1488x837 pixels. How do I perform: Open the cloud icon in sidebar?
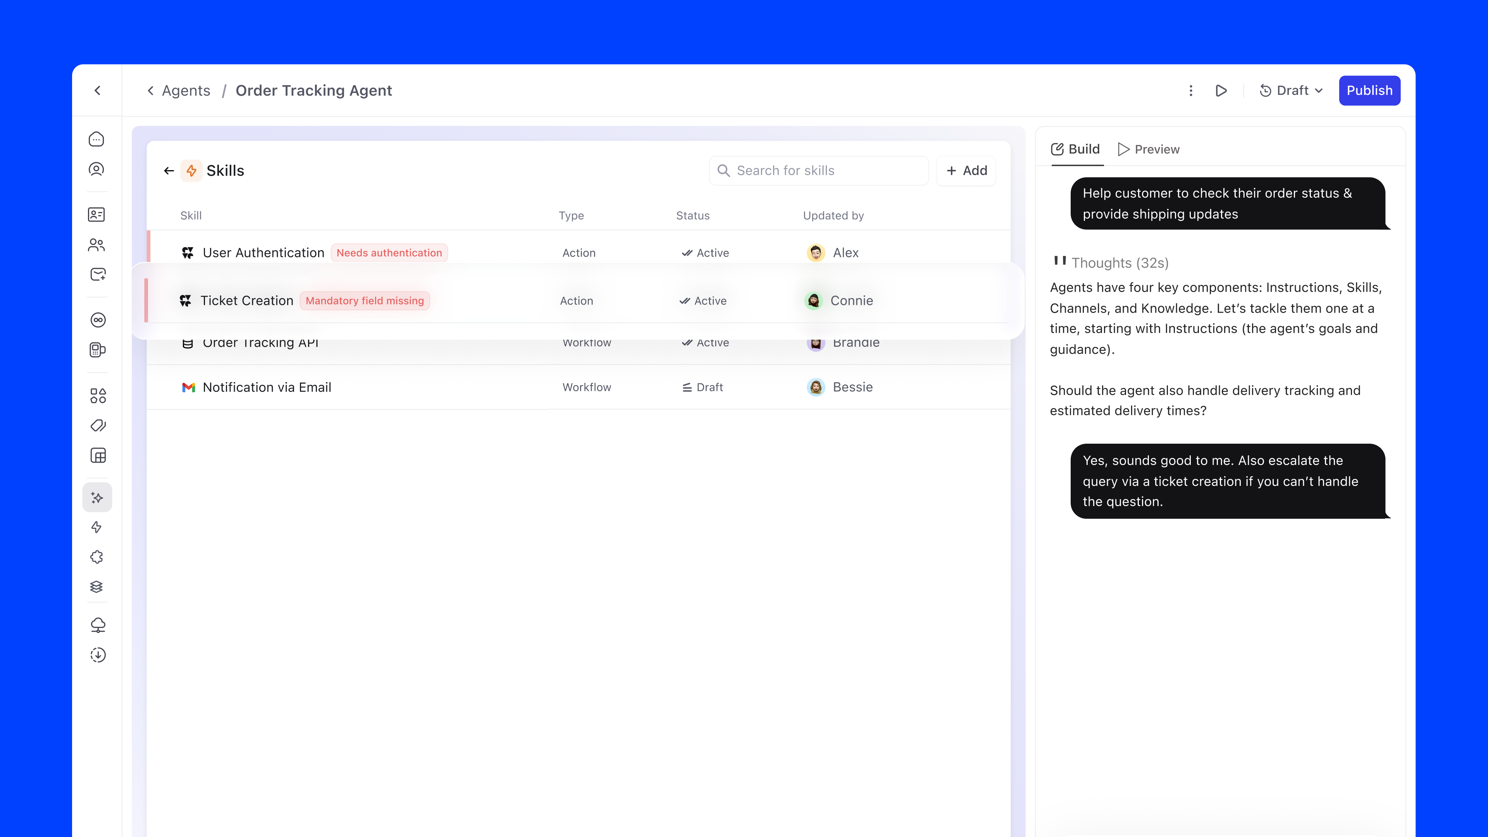(x=98, y=625)
